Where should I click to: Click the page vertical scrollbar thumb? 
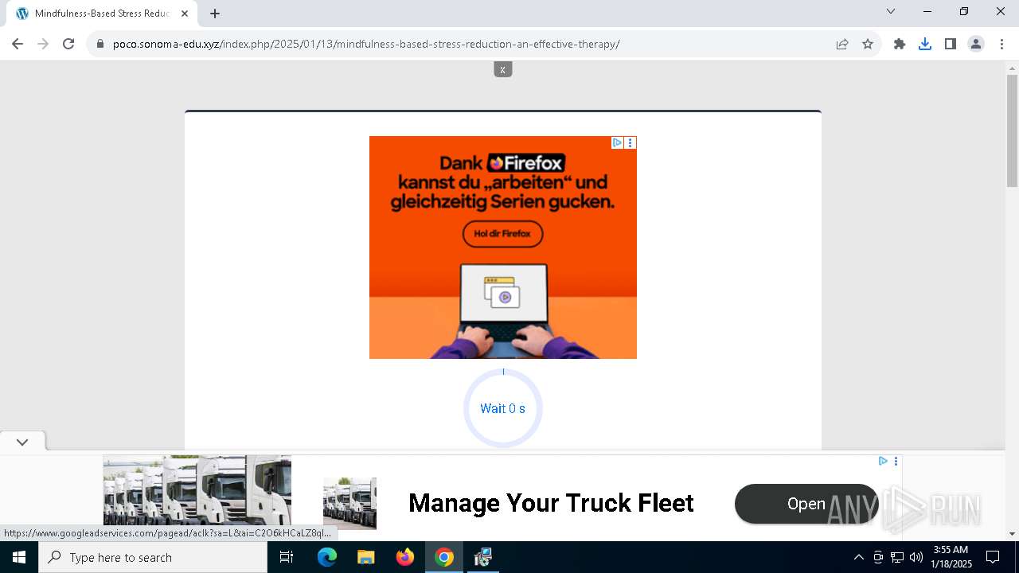pos(1012,131)
